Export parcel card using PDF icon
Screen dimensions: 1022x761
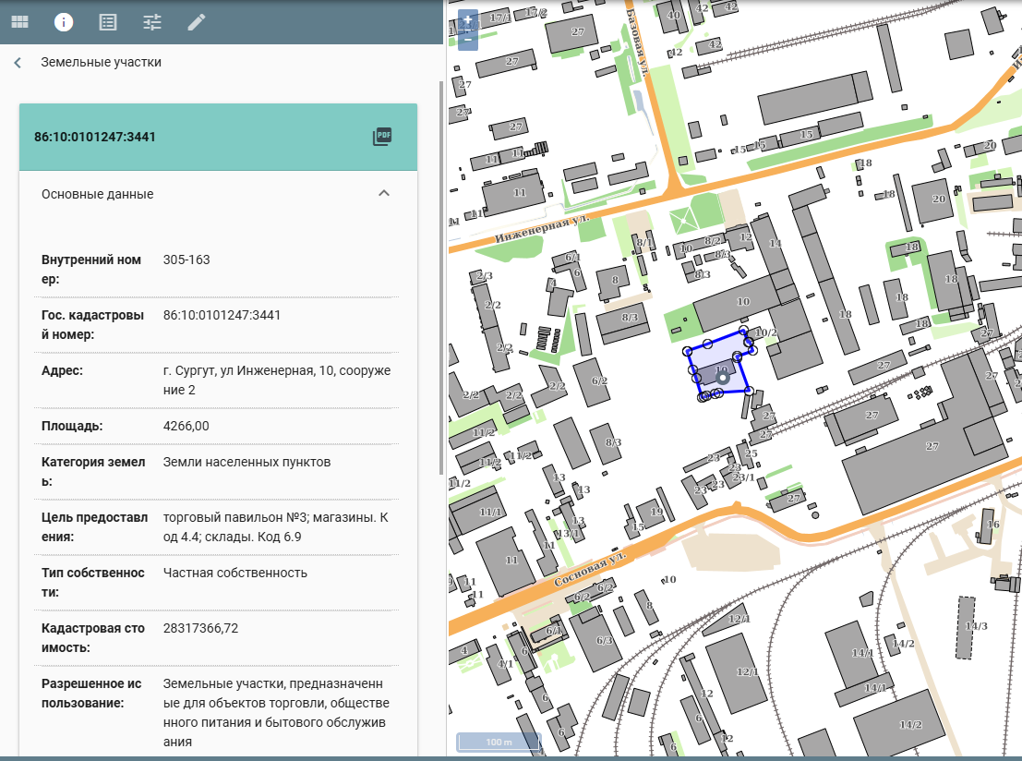click(382, 137)
